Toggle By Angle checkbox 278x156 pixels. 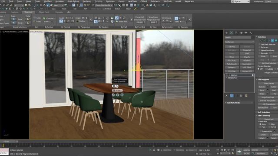(x=259, y=53)
